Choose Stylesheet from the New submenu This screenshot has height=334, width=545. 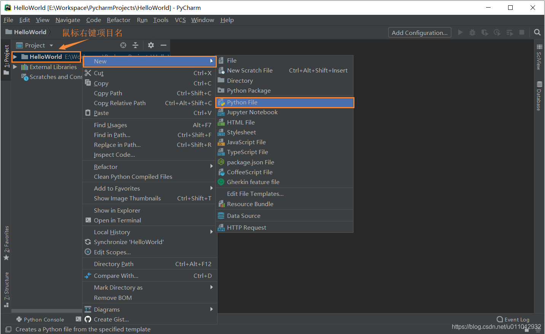point(284,132)
